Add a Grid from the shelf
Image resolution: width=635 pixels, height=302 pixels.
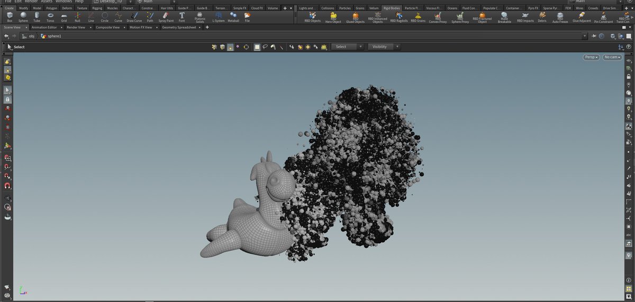64,17
